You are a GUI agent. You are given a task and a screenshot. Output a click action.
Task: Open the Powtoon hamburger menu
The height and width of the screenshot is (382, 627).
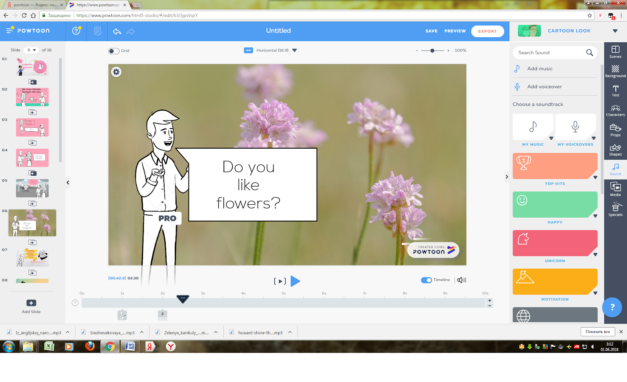[10, 31]
